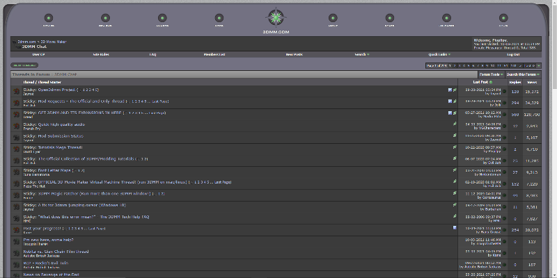Click thread status icon for Open3dmm Project
The width and height of the screenshot is (557, 278).
(16, 92)
